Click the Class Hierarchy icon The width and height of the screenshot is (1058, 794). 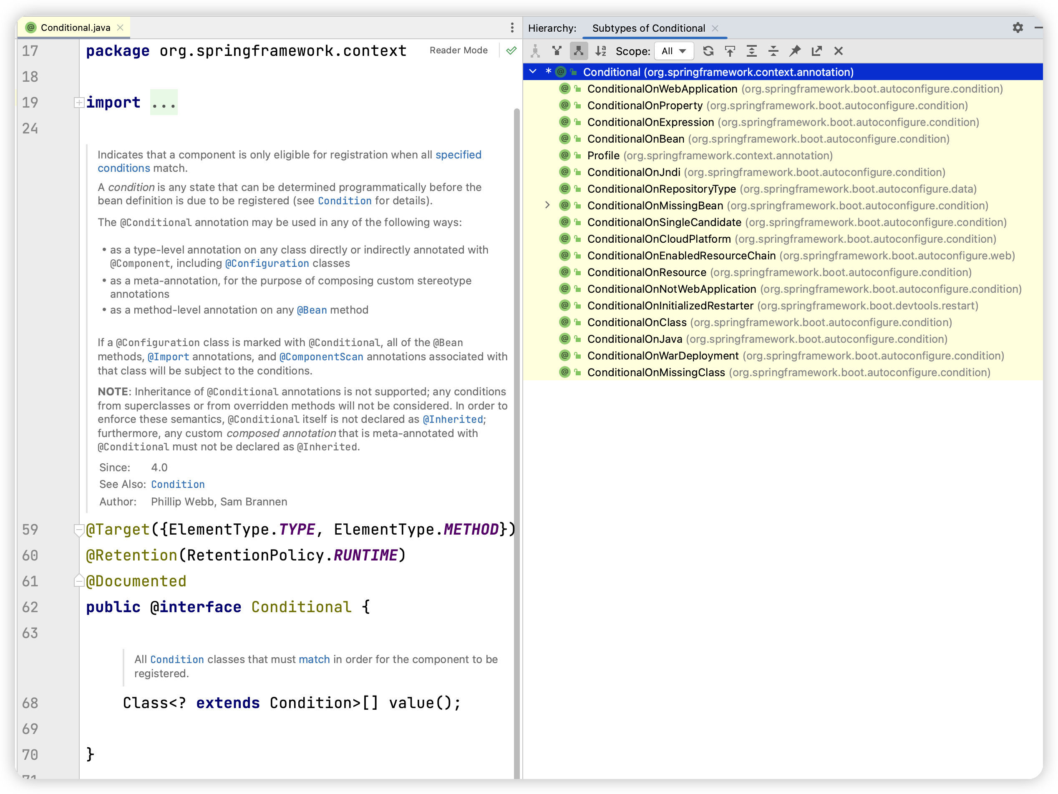coord(535,51)
